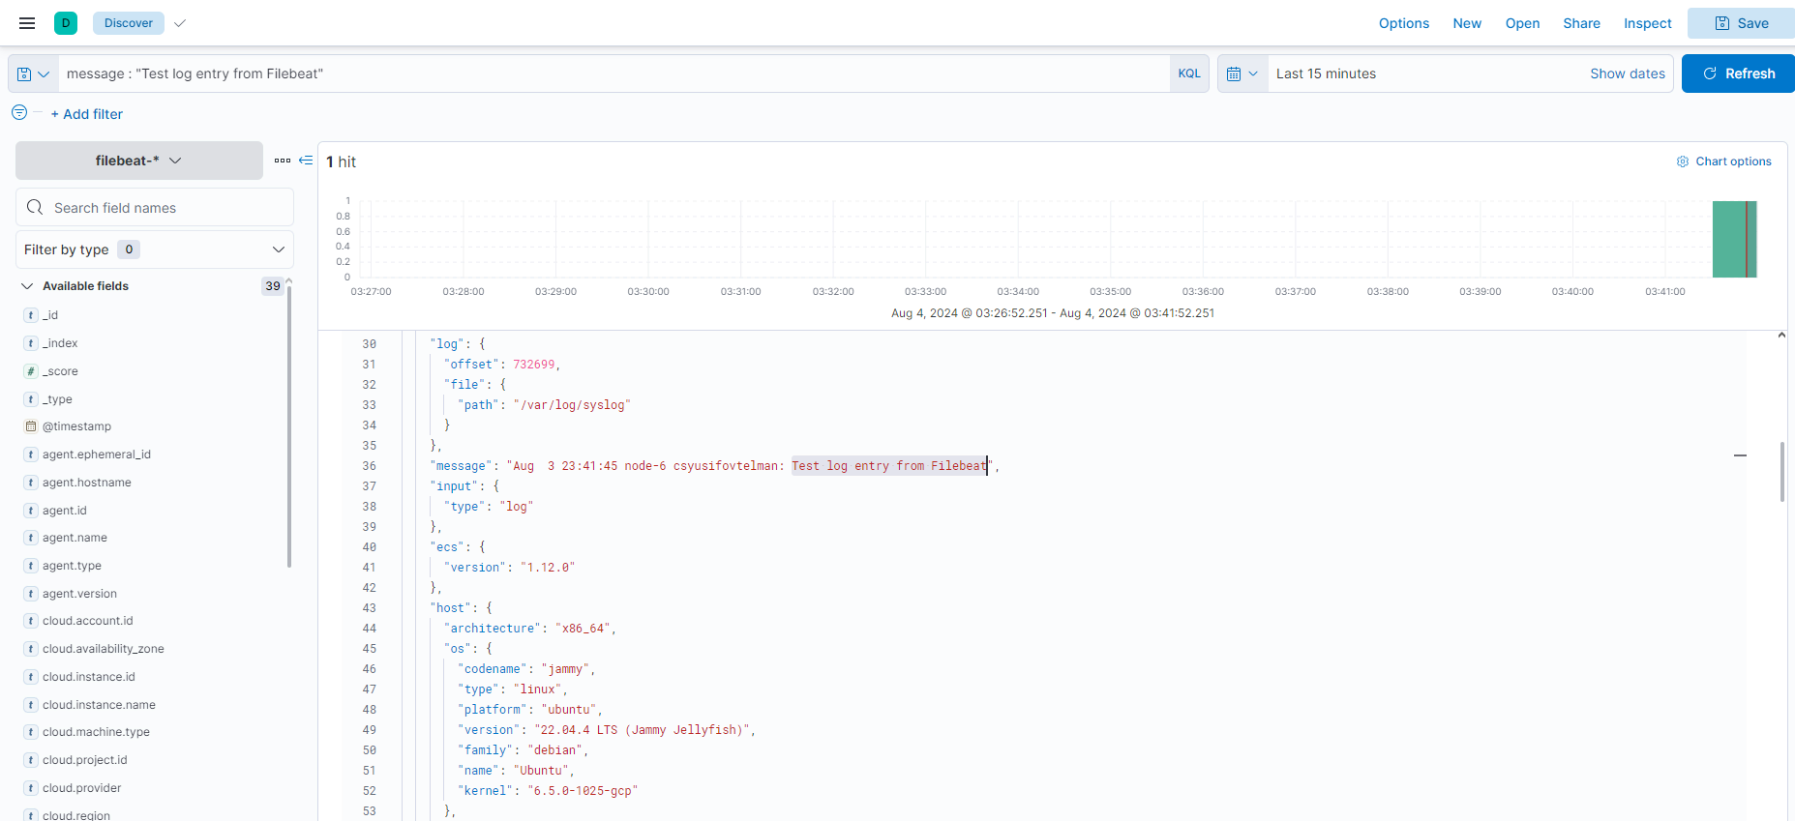Click the Refresh button

[1738, 73]
